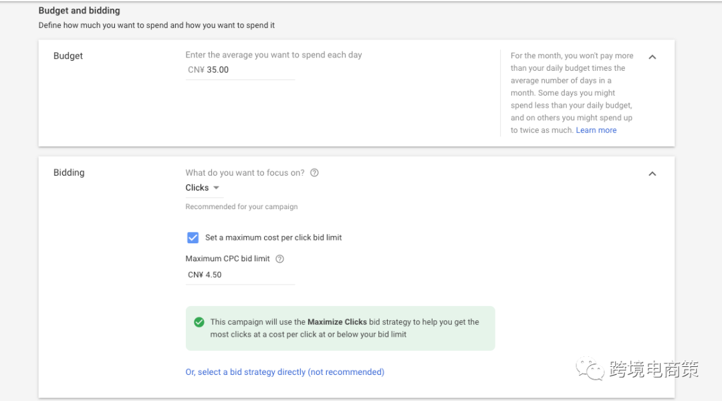This screenshot has width=722, height=401.
Task: Click the Budget section title
Action: point(68,56)
